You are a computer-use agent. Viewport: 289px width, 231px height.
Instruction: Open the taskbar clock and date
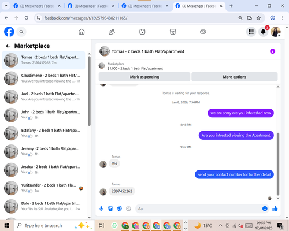click(264, 225)
